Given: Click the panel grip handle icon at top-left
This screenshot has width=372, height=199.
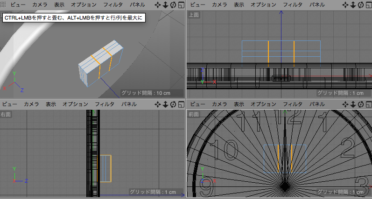Looking at the screenshot, I should click(3, 5).
